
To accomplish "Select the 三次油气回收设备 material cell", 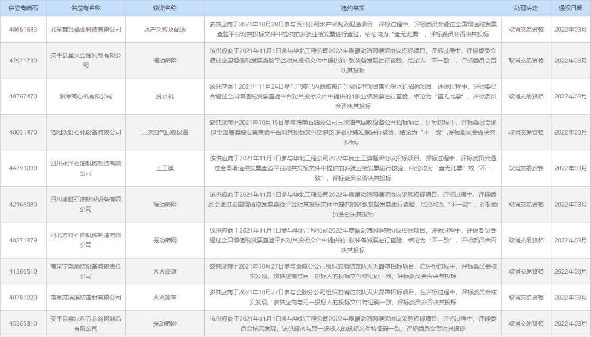I will click(165, 132).
